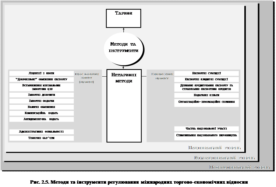Image resolution: width=276 pixels, height=187 pixels.
Task: Select the 'Організаційно-інформаційне сприяння' item
Action: pos(207,103)
